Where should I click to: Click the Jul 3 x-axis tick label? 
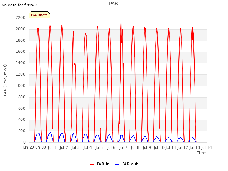[x=76, y=147]
